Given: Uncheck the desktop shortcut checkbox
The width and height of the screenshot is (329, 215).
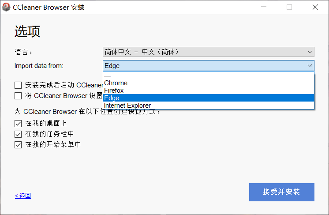Looking at the screenshot, I should [18, 124].
